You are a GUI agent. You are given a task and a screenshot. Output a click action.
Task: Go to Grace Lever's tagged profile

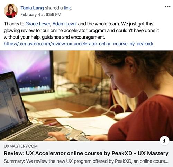tap(38, 24)
